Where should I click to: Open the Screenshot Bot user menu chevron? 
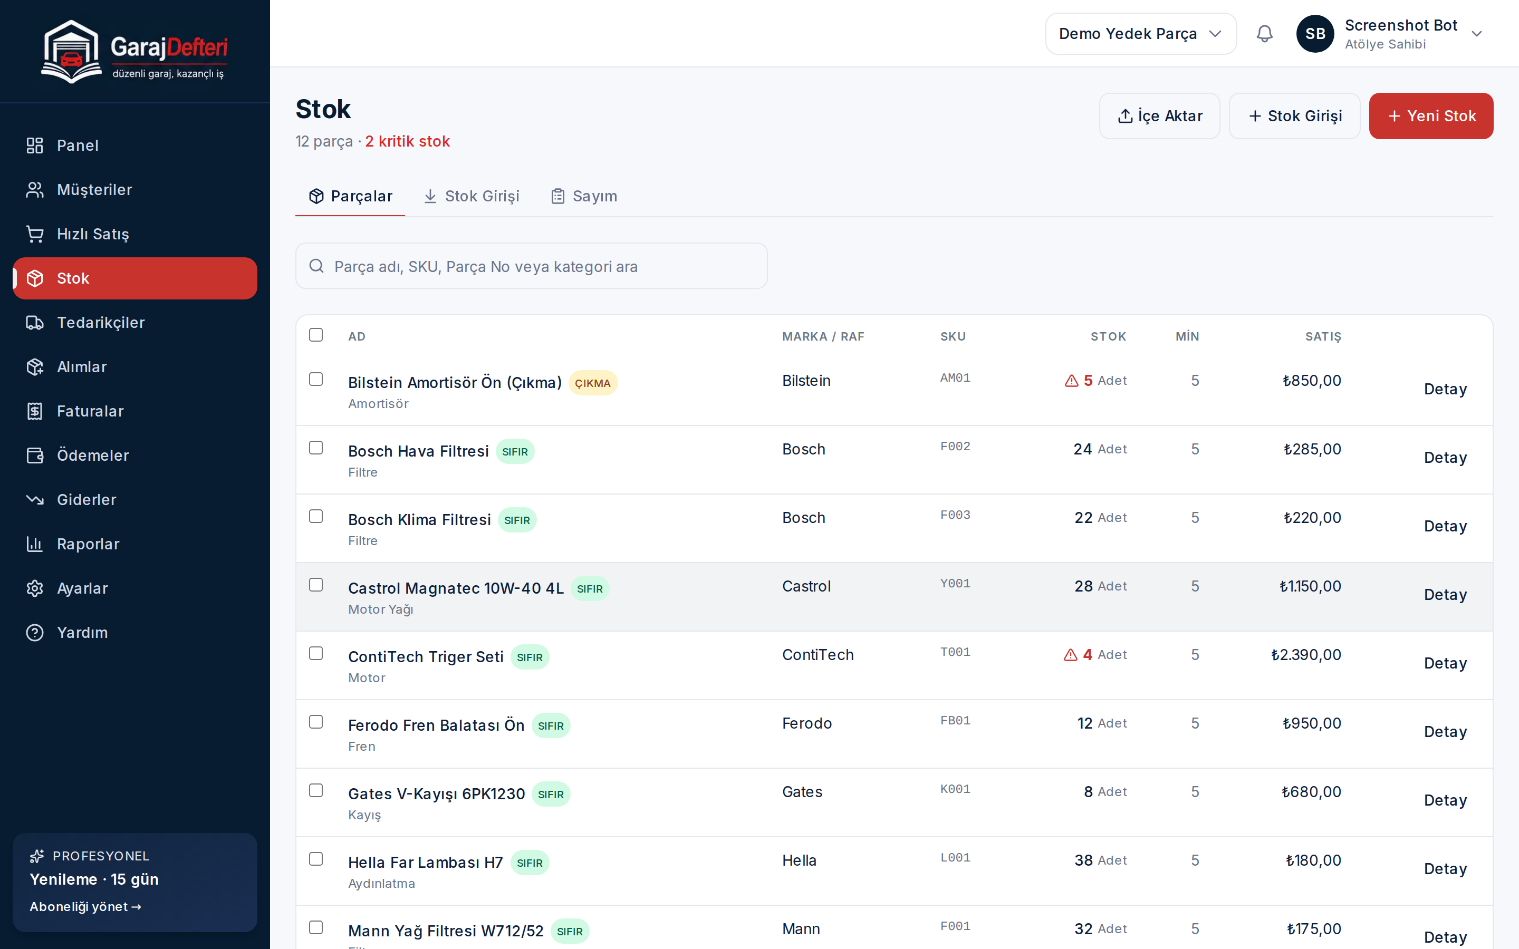point(1476,34)
